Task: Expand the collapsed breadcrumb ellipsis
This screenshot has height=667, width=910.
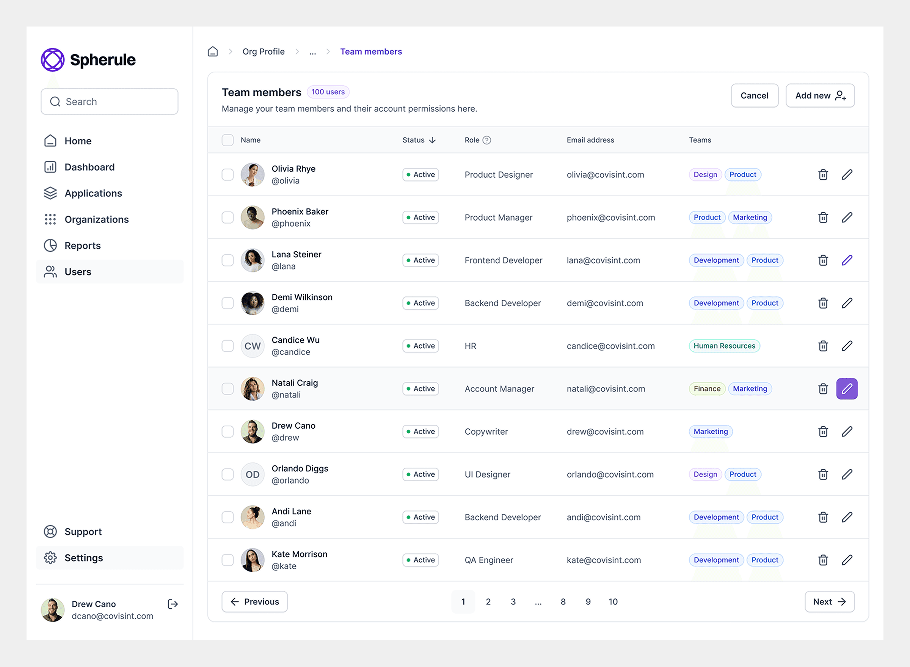Action: pyautogui.click(x=313, y=52)
